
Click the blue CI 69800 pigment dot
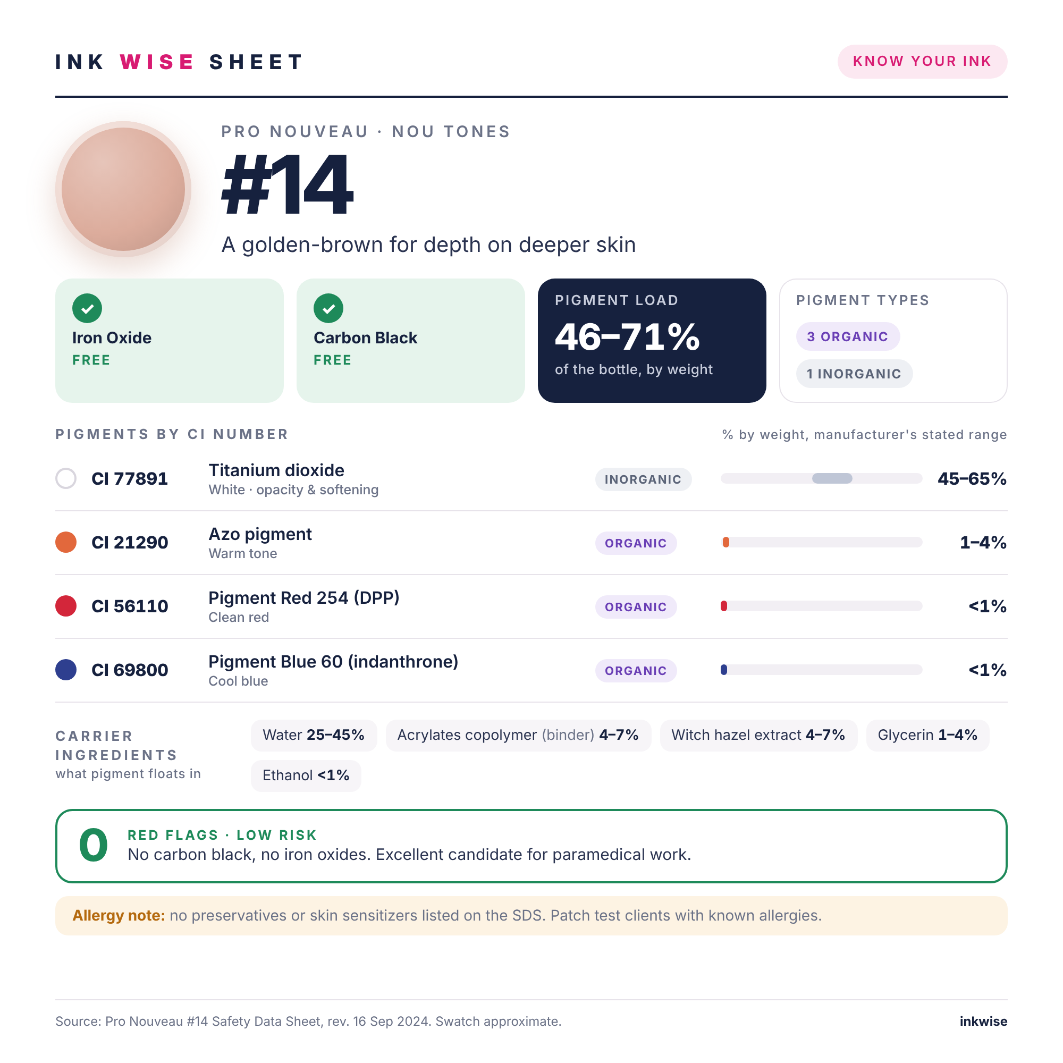click(x=66, y=670)
